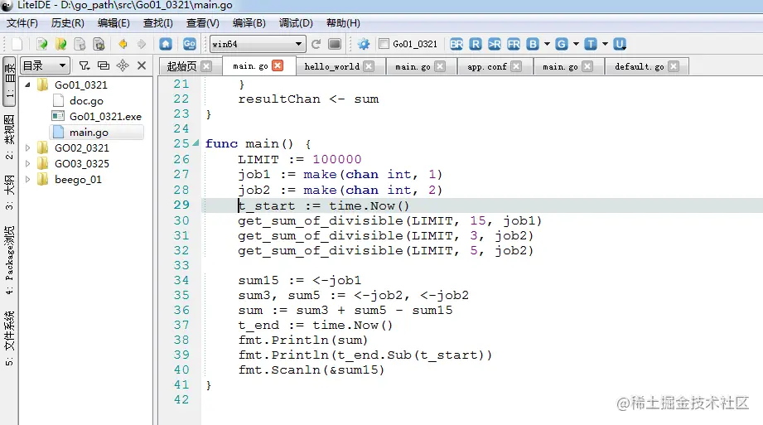Image resolution: width=763 pixels, height=425 pixels.
Task: Open the 文件(F) menu
Action: click(22, 23)
